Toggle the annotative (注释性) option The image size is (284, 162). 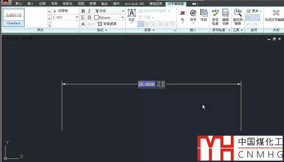pyautogui.click(x=60, y=11)
